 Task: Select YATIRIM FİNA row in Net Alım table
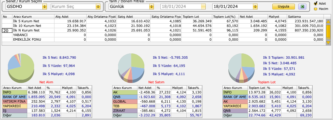(x=47, y=102)
